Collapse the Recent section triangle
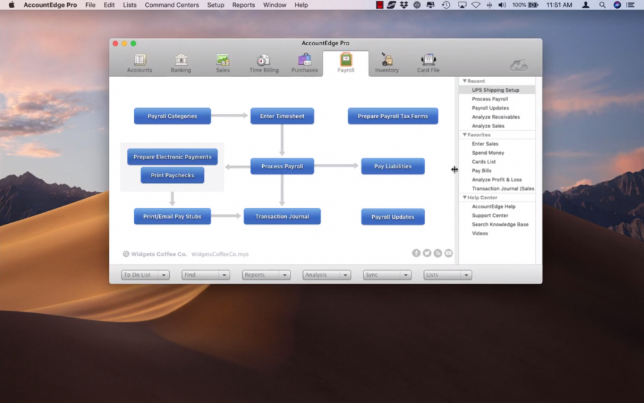The width and height of the screenshot is (644, 403). click(465, 81)
